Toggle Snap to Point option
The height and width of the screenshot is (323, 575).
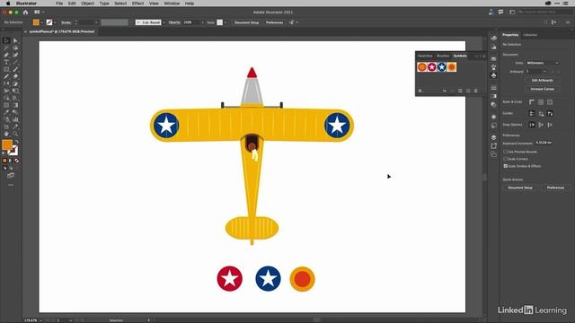532,125
